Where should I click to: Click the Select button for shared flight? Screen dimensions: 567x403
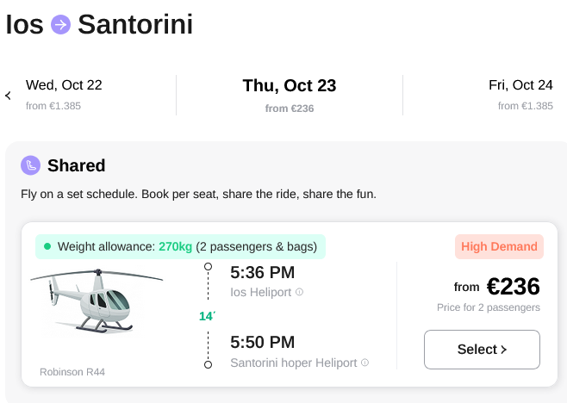[482, 350]
